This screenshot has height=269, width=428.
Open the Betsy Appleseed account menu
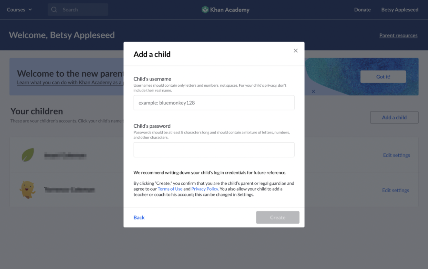[400, 10]
